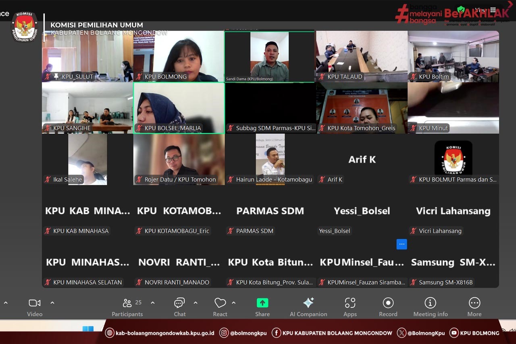516x344 pixels.
Task: Toggle meeting recording with Record button
Action: click(x=388, y=307)
